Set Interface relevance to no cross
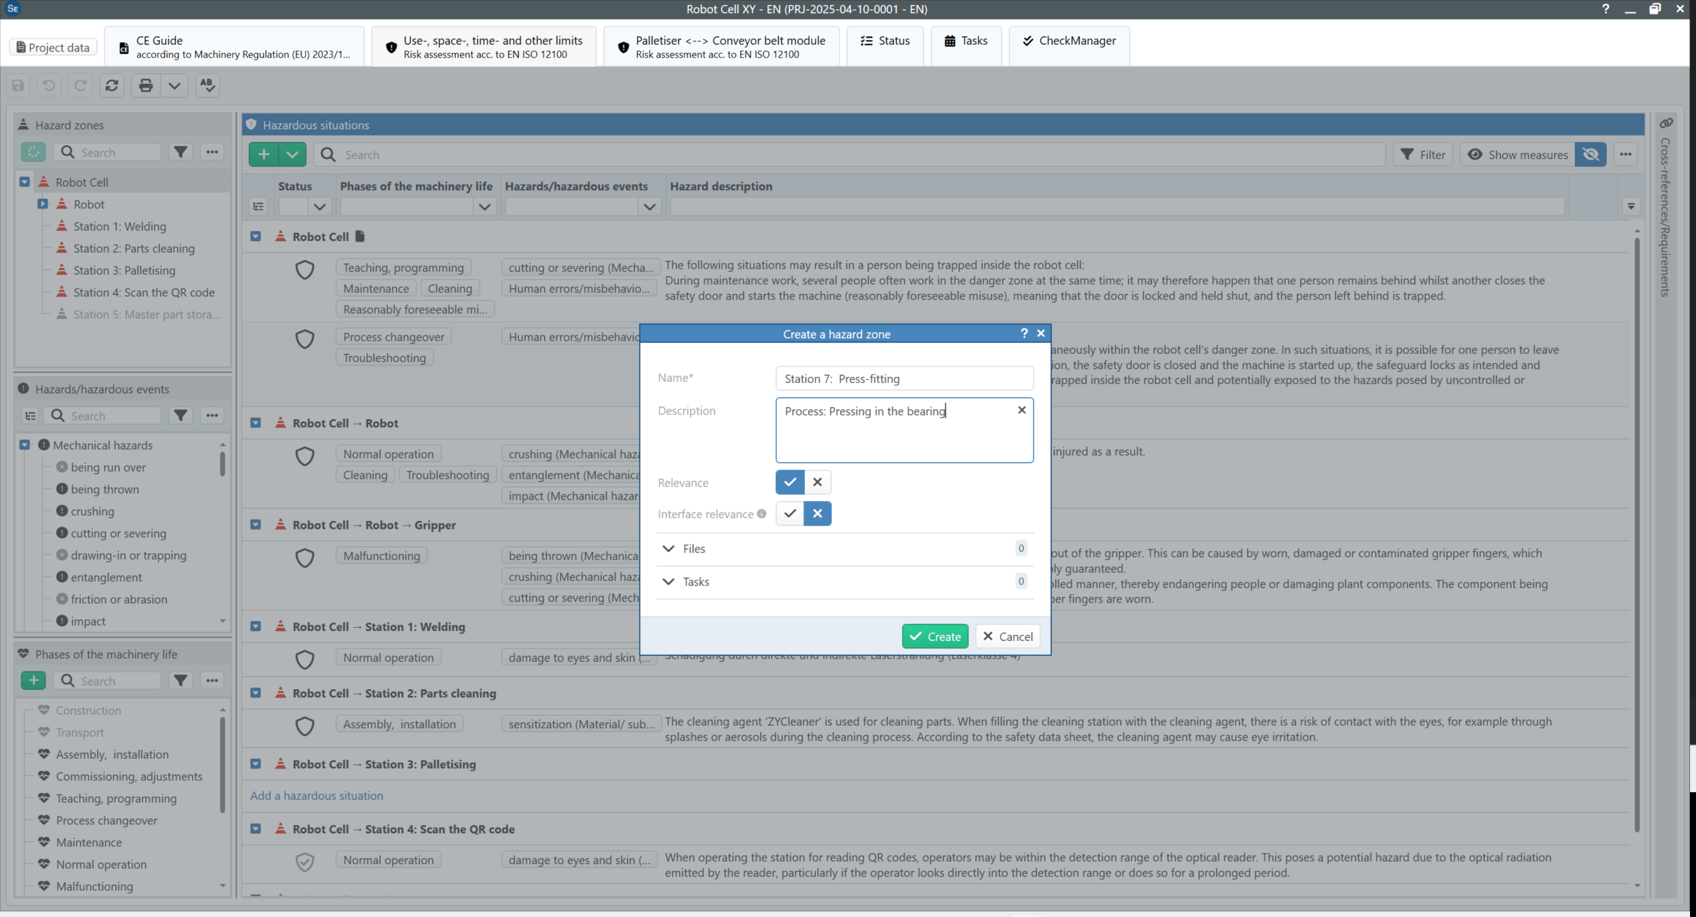The image size is (1696, 917). click(x=817, y=514)
